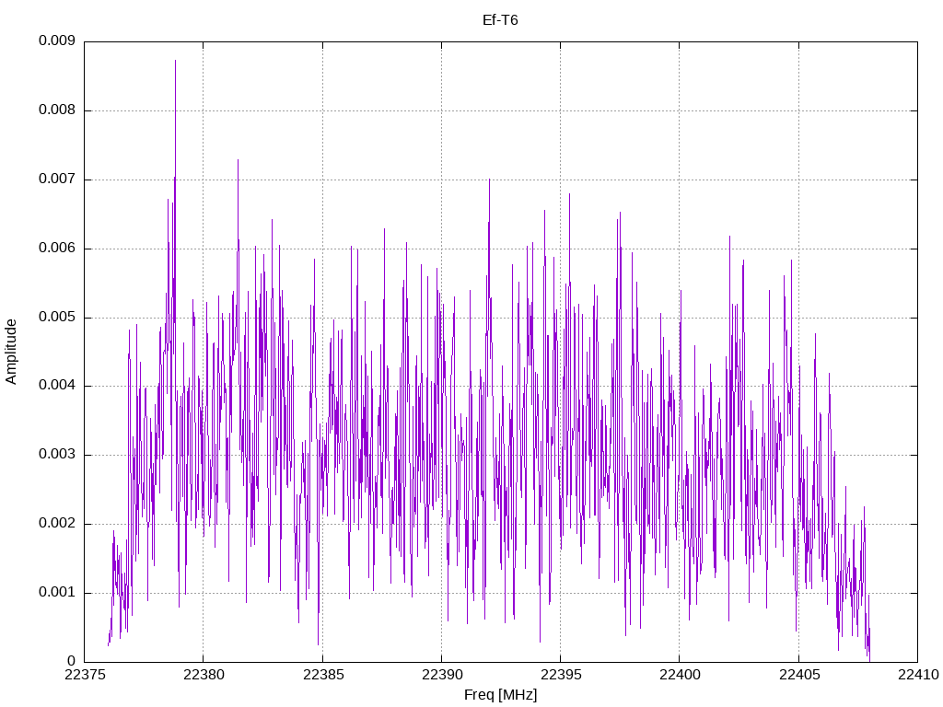Click the y-axis tick label 0.001
The image size is (943, 707).
point(57,592)
